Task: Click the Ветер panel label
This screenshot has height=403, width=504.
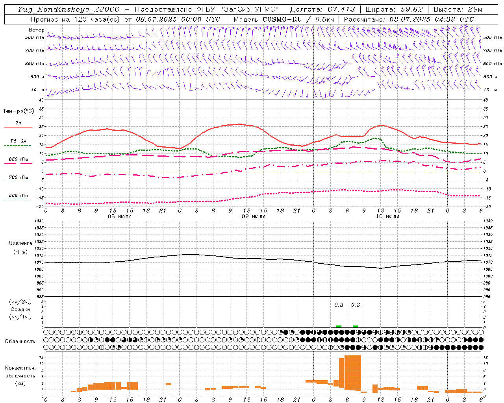Action: tap(36, 30)
